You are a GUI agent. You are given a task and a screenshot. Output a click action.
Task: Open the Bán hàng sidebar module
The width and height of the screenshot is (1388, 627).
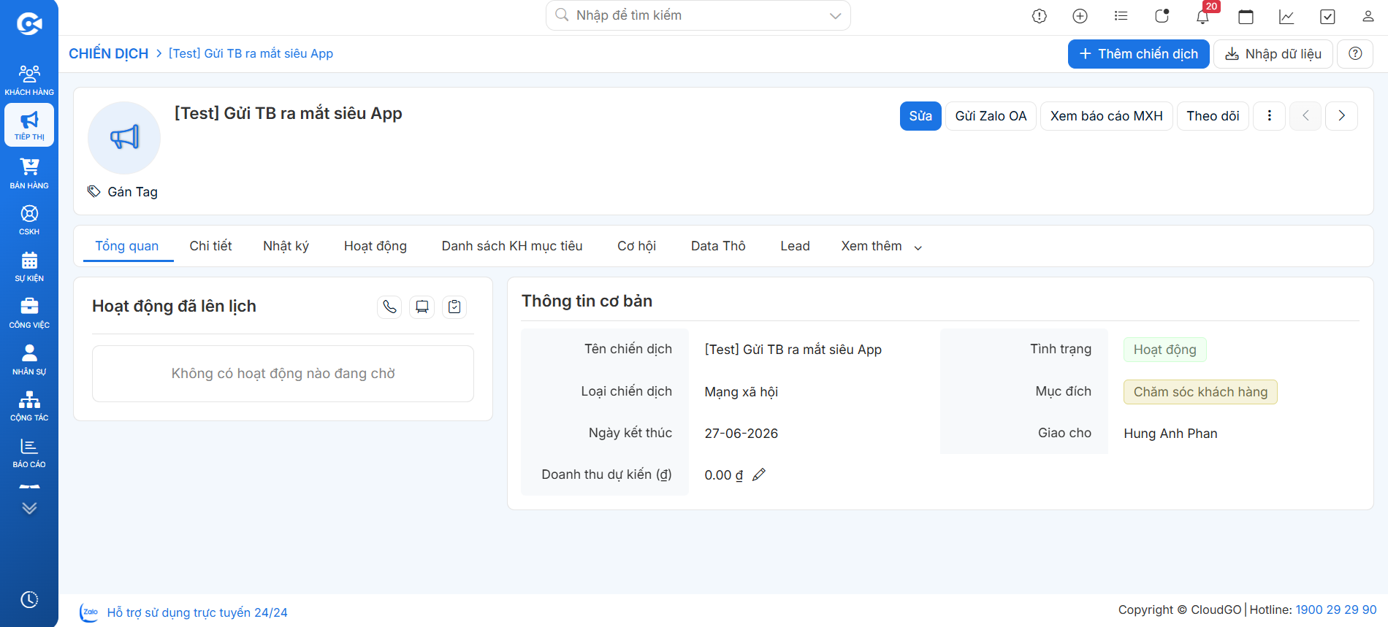click(x=29, y=174)
